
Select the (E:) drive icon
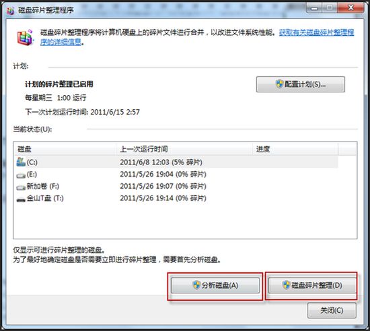point(21,175)
